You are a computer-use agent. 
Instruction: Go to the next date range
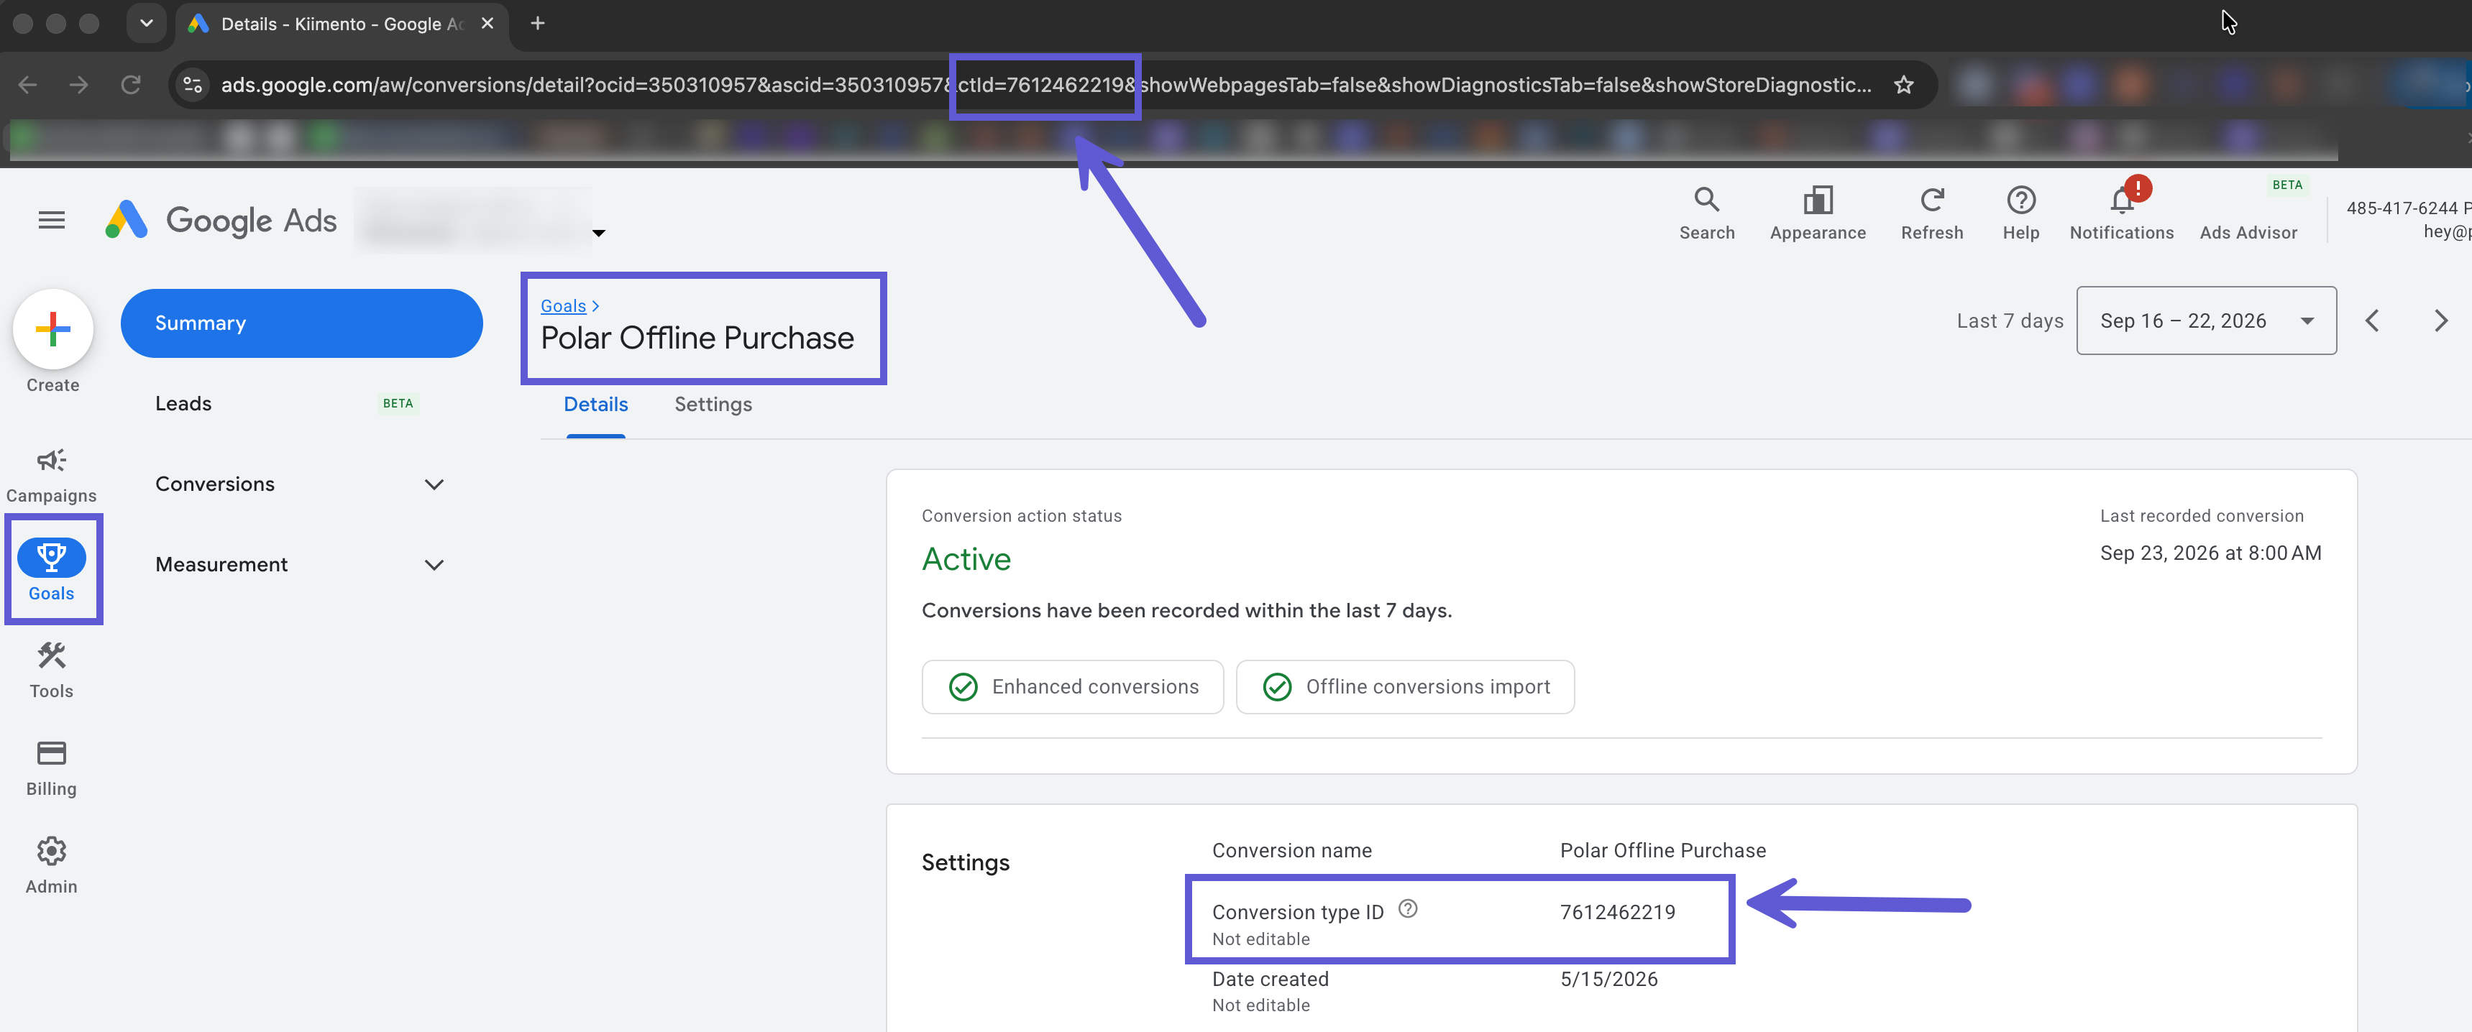click(2440, 321)
